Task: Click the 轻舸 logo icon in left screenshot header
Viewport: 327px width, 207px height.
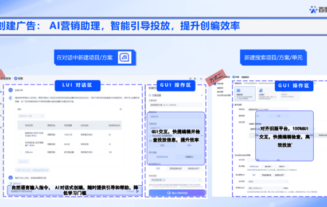Action: coord(15,78)
